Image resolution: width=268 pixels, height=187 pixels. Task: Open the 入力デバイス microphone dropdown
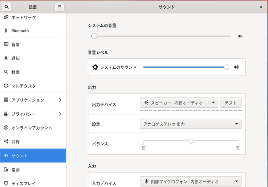pyautogui.click(x=190, y=182)
